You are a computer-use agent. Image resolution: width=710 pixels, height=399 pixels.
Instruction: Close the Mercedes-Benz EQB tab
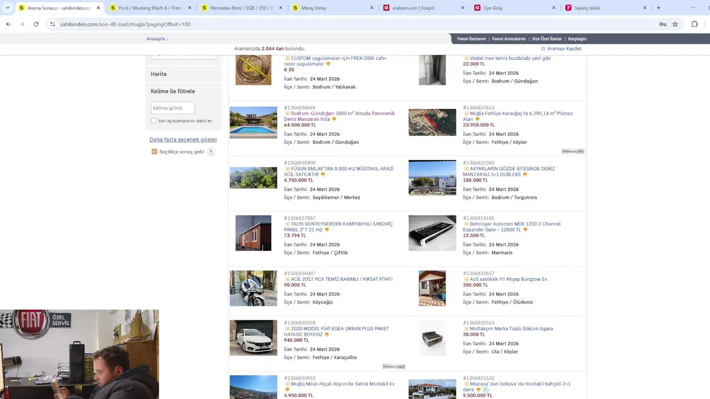pos(280,8)
